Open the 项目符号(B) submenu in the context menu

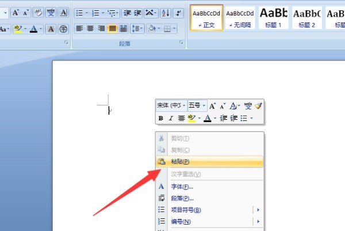pyautogui.click(x=209, y=210)
